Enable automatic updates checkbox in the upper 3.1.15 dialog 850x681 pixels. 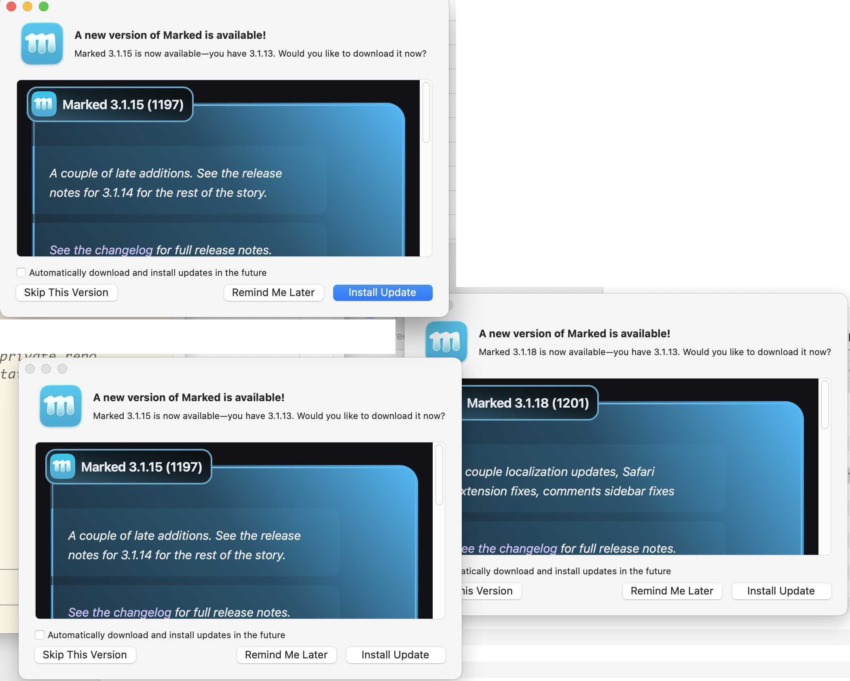tap(21, 273)
